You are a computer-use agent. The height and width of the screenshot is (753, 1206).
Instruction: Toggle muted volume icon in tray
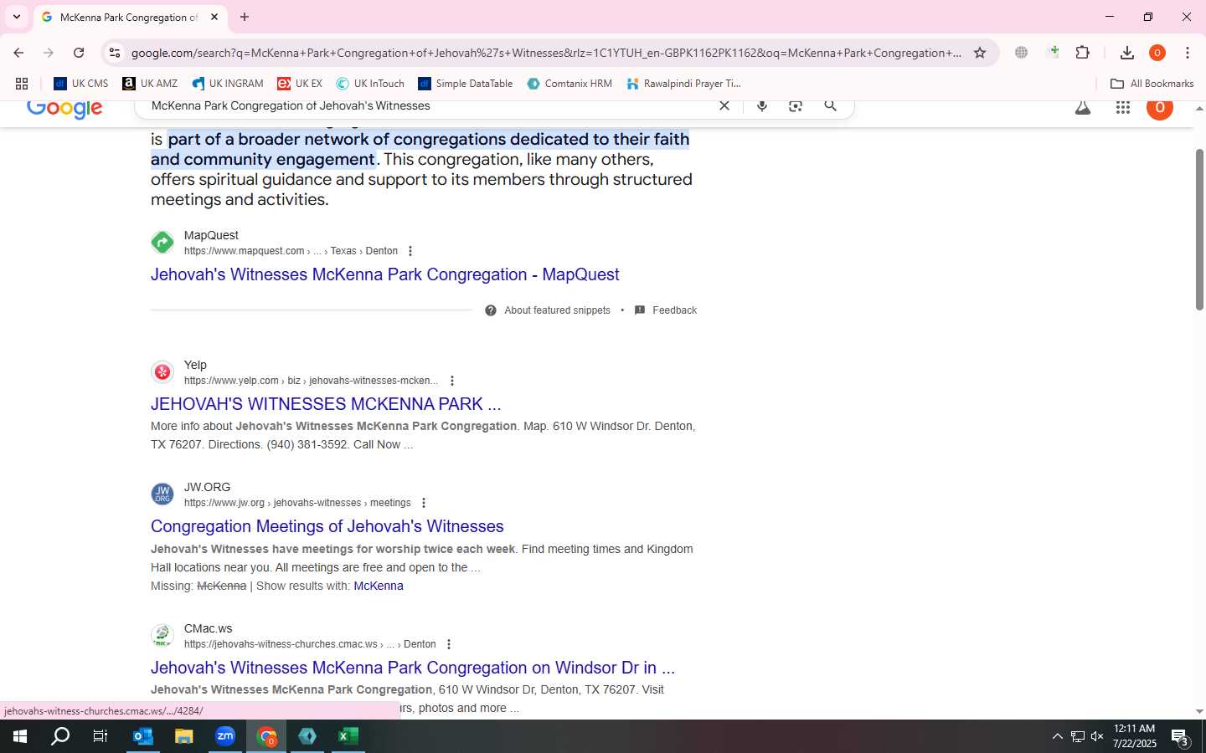[1097, 736]
